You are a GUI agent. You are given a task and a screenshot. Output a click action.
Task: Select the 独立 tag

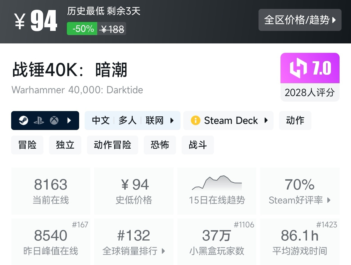coord(65,145)
